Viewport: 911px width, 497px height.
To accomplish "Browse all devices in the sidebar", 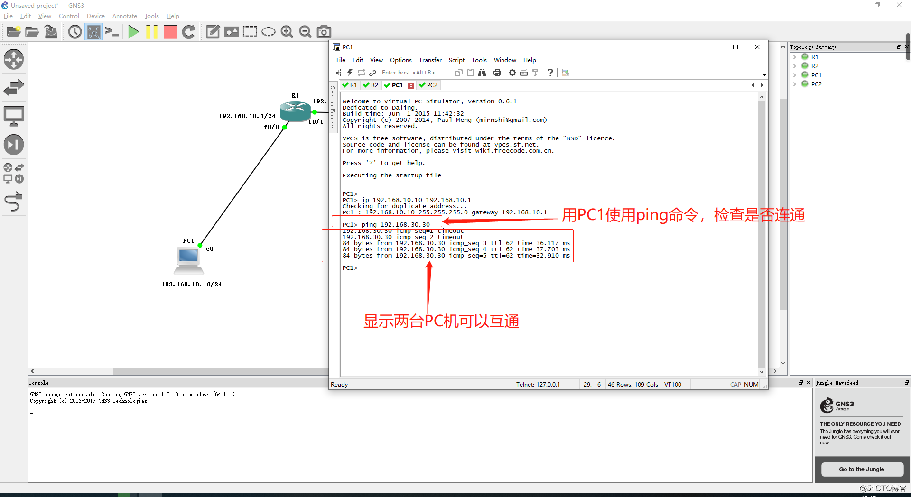I will coord(14,173).
